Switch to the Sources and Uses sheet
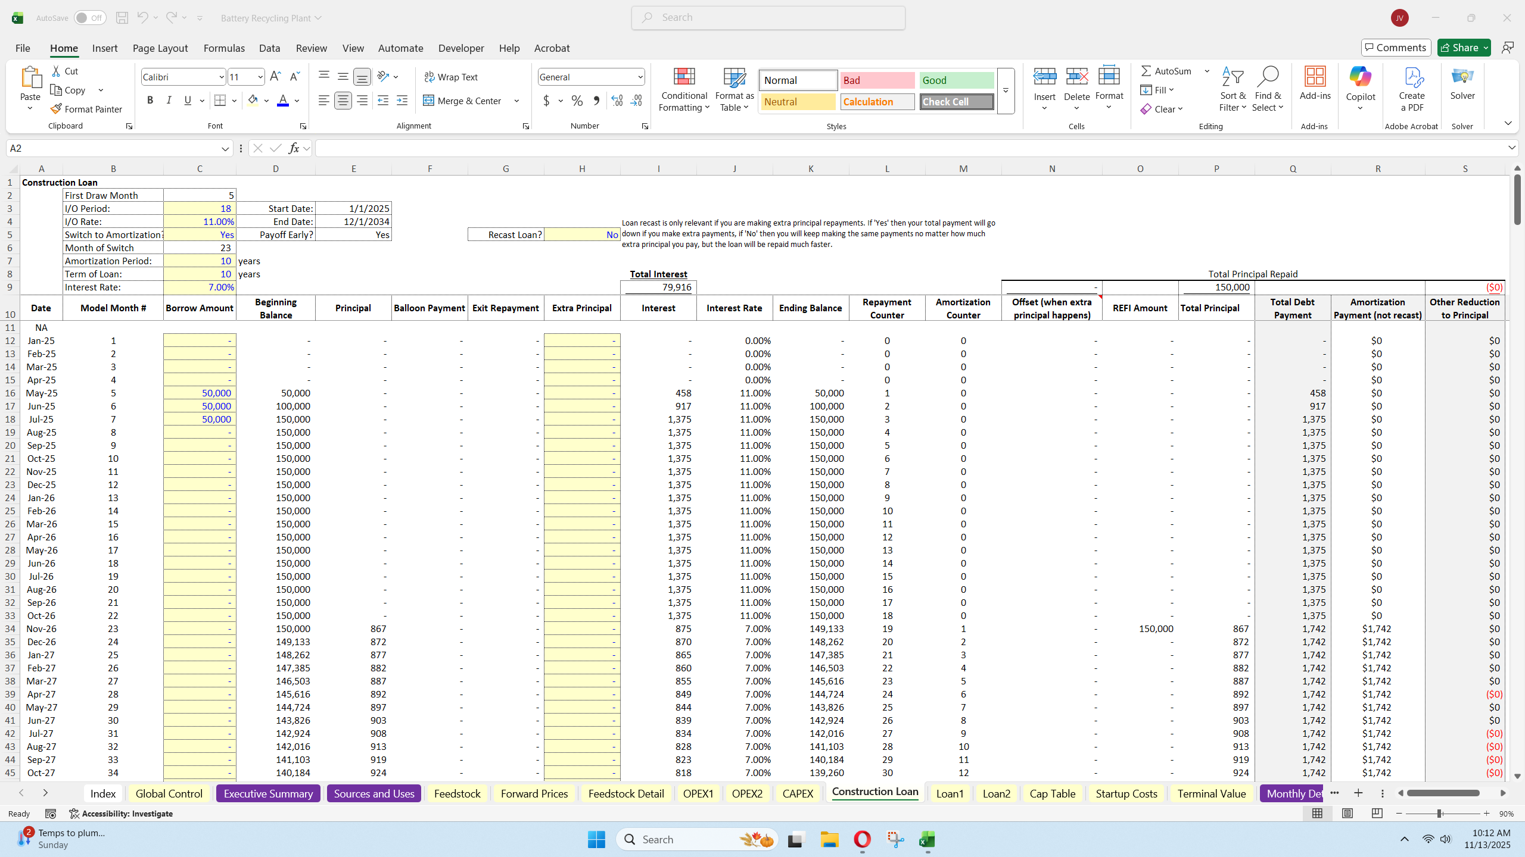The width and height of the screenshot is (1525, 857). tap(374, 793)
